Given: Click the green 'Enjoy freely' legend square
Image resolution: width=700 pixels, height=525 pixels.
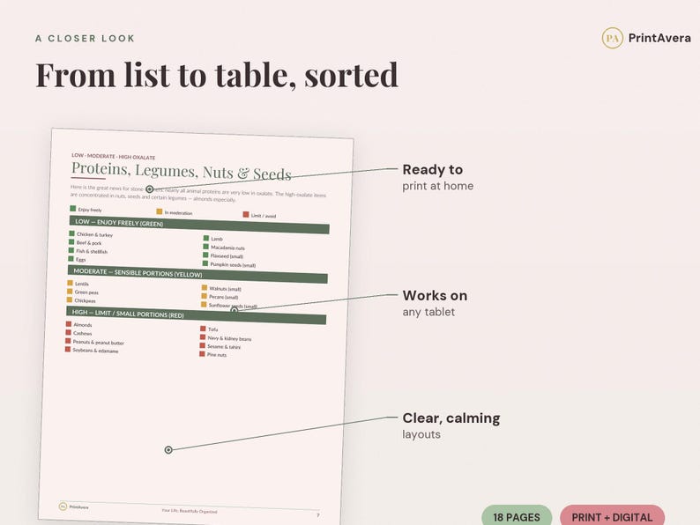Looking at the screenshot, I should pos(73,208).
